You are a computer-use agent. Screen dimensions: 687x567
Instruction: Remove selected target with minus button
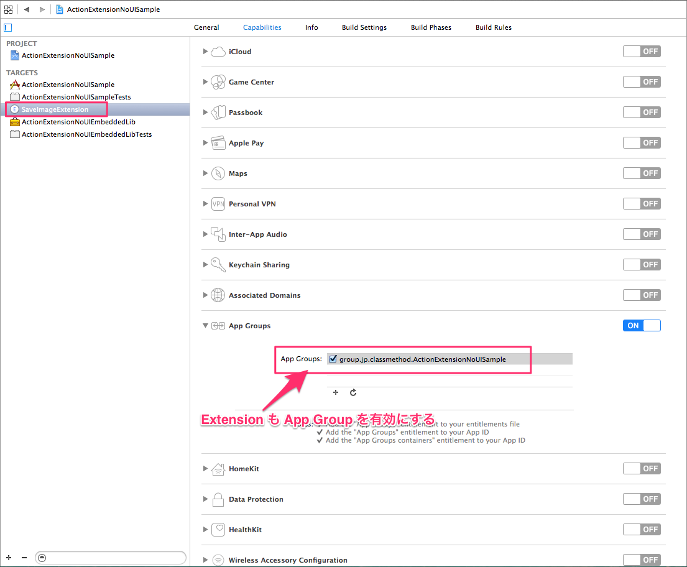[24, 557]
